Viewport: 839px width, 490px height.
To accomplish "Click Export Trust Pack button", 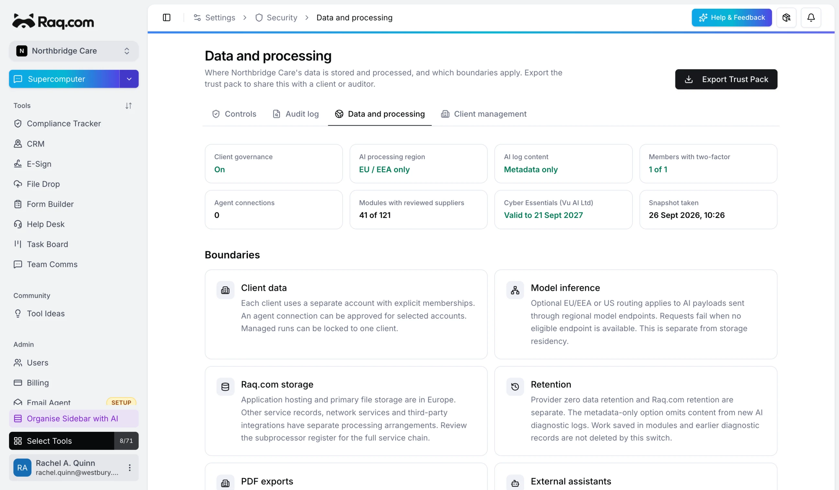I will tap(726, 79).
